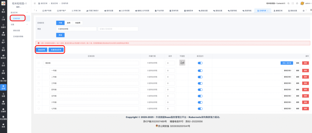Collapse the 设置 sidebar group
This screenshot has height=133, width=312.
point(27,24)
